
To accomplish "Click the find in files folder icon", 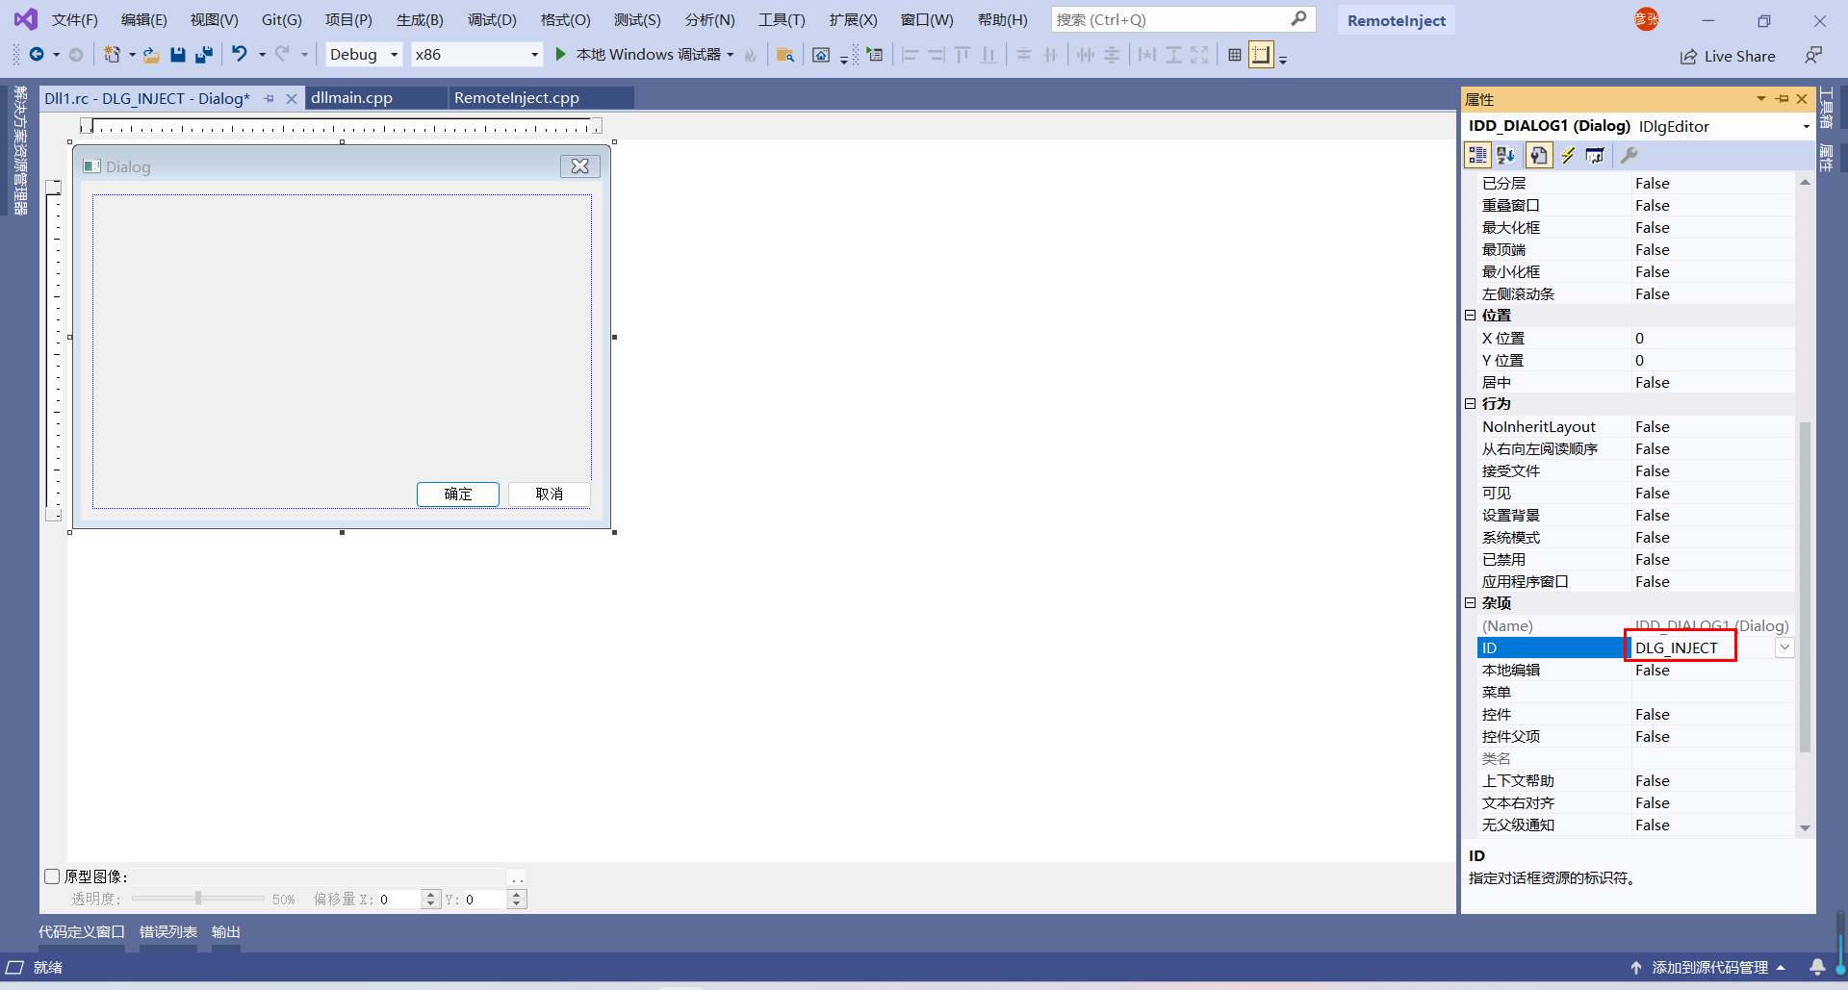I will coord(785,55).
